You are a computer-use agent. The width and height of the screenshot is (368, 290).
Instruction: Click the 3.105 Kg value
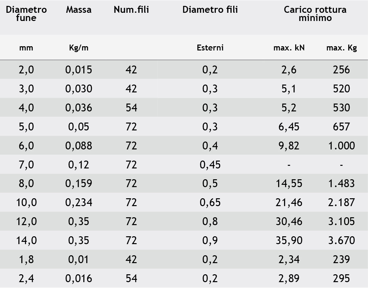click(341, 221)
